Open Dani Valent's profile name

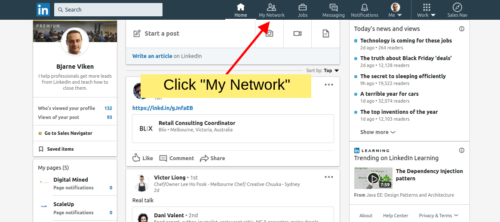tap(169, 215)
